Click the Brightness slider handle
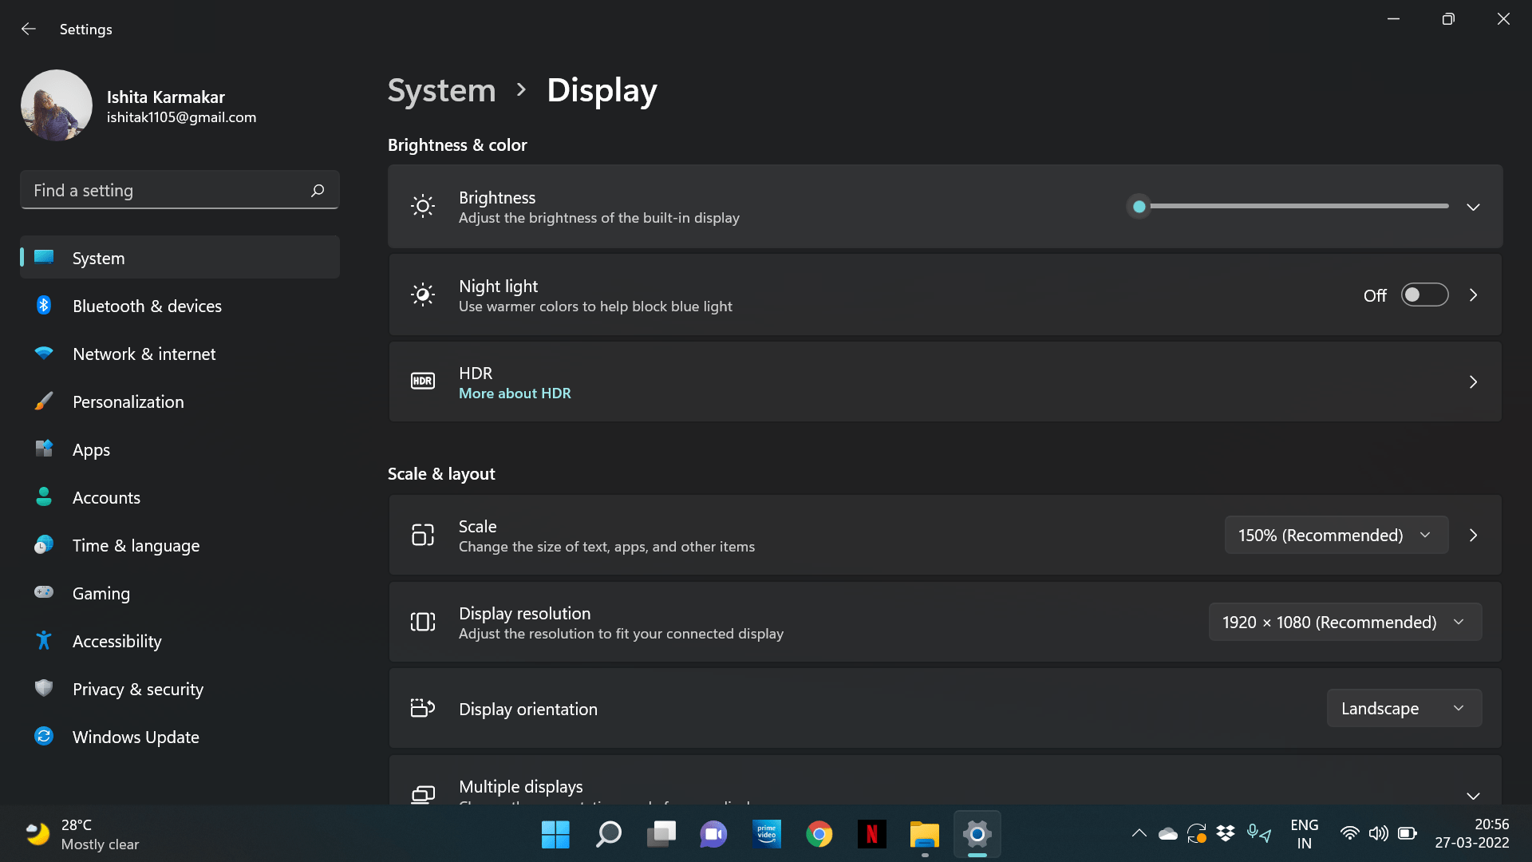The image size is (1532, 862). pos(1139,207)
